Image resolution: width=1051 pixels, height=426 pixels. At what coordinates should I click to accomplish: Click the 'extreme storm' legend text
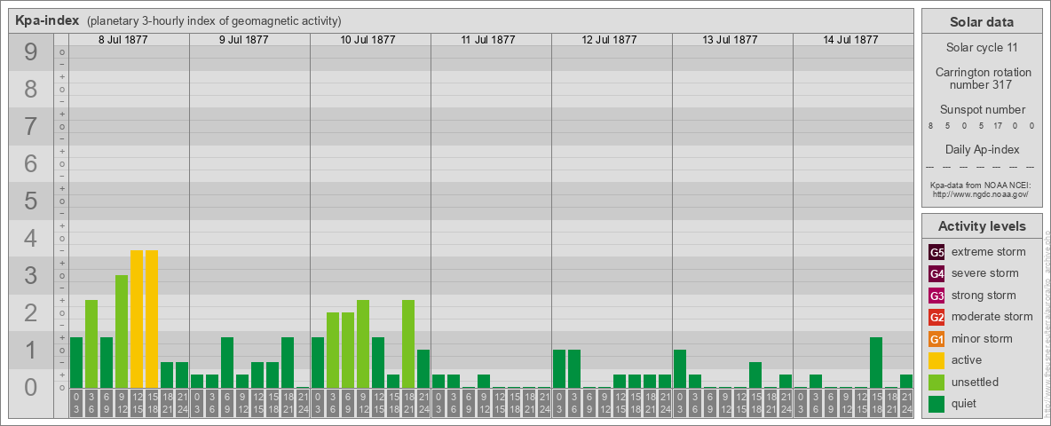pos(988,253)
